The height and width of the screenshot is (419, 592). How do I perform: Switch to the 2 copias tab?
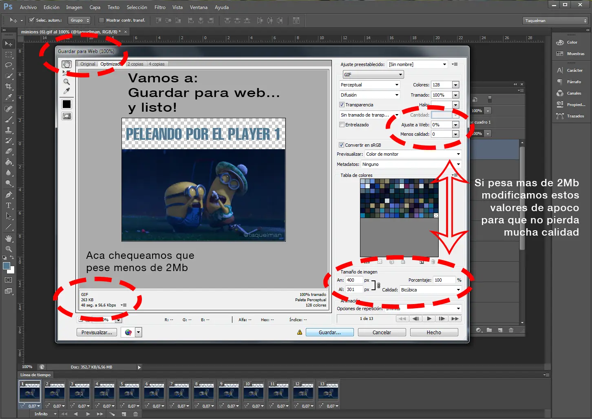click(x=135, y=64)
